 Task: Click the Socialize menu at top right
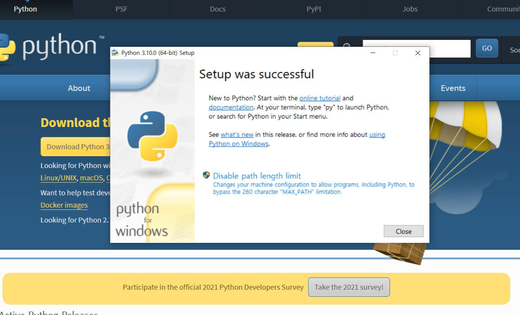[515, 50]
